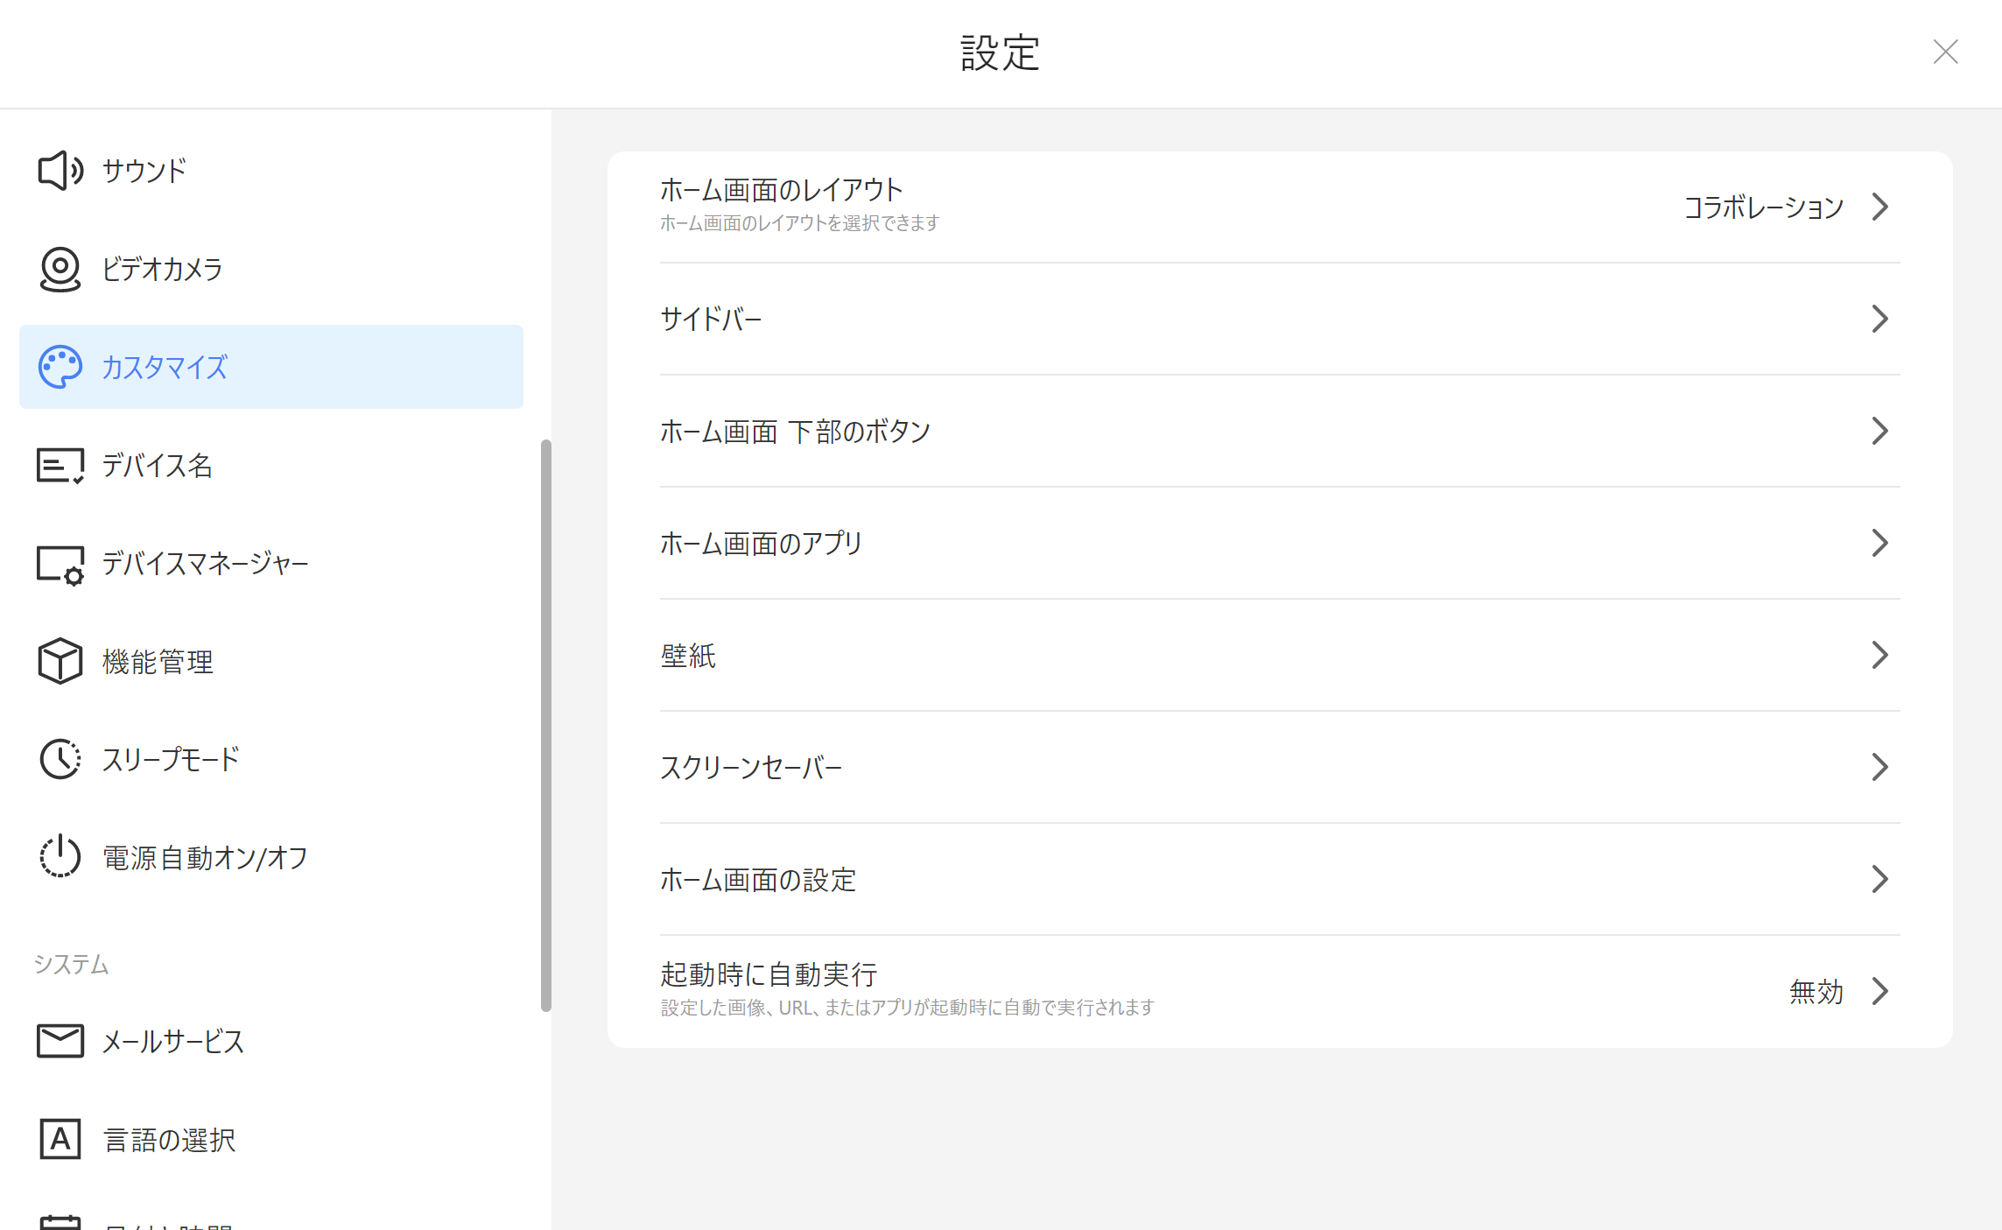Click the Sound speaker icon
The height and width of the screenshot is (1230, 2002).
click(x=60, y=171)
